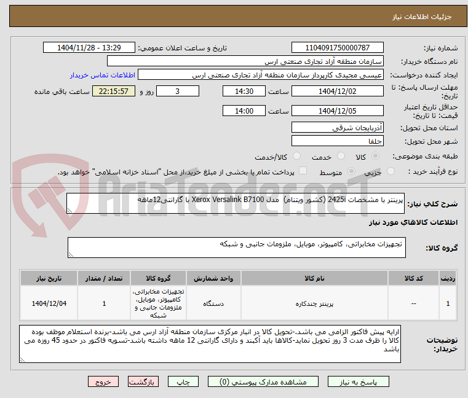Click the پرینتر چندکاره cell
468x398 pixels.
pos(314,303)
